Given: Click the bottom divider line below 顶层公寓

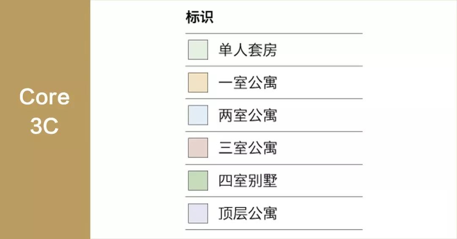Looking at the screenshot, I should pos(274,230).
